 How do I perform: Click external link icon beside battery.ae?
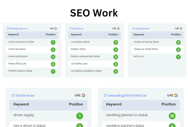(70, 28)
